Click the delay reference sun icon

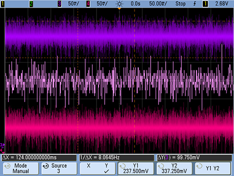[x=119, y=4]
